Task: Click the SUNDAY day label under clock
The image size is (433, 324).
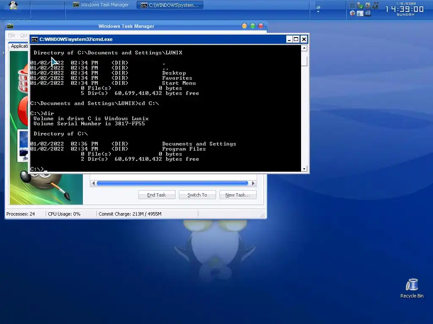Action: pyautogui.click(x=406, y=15)
